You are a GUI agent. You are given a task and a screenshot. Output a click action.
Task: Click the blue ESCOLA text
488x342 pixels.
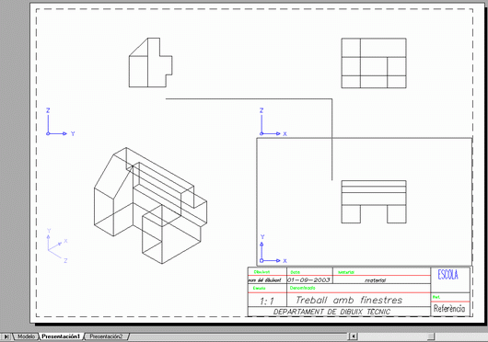pos(448,275)
